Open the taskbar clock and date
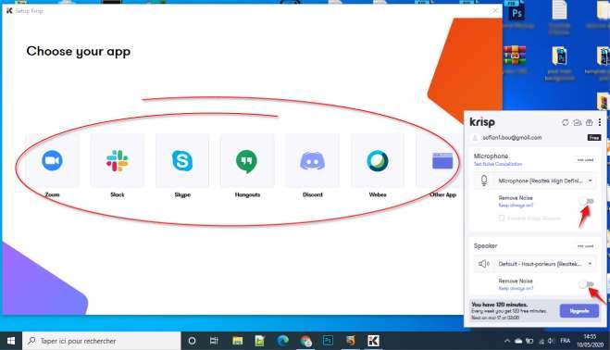 point(591,341)
